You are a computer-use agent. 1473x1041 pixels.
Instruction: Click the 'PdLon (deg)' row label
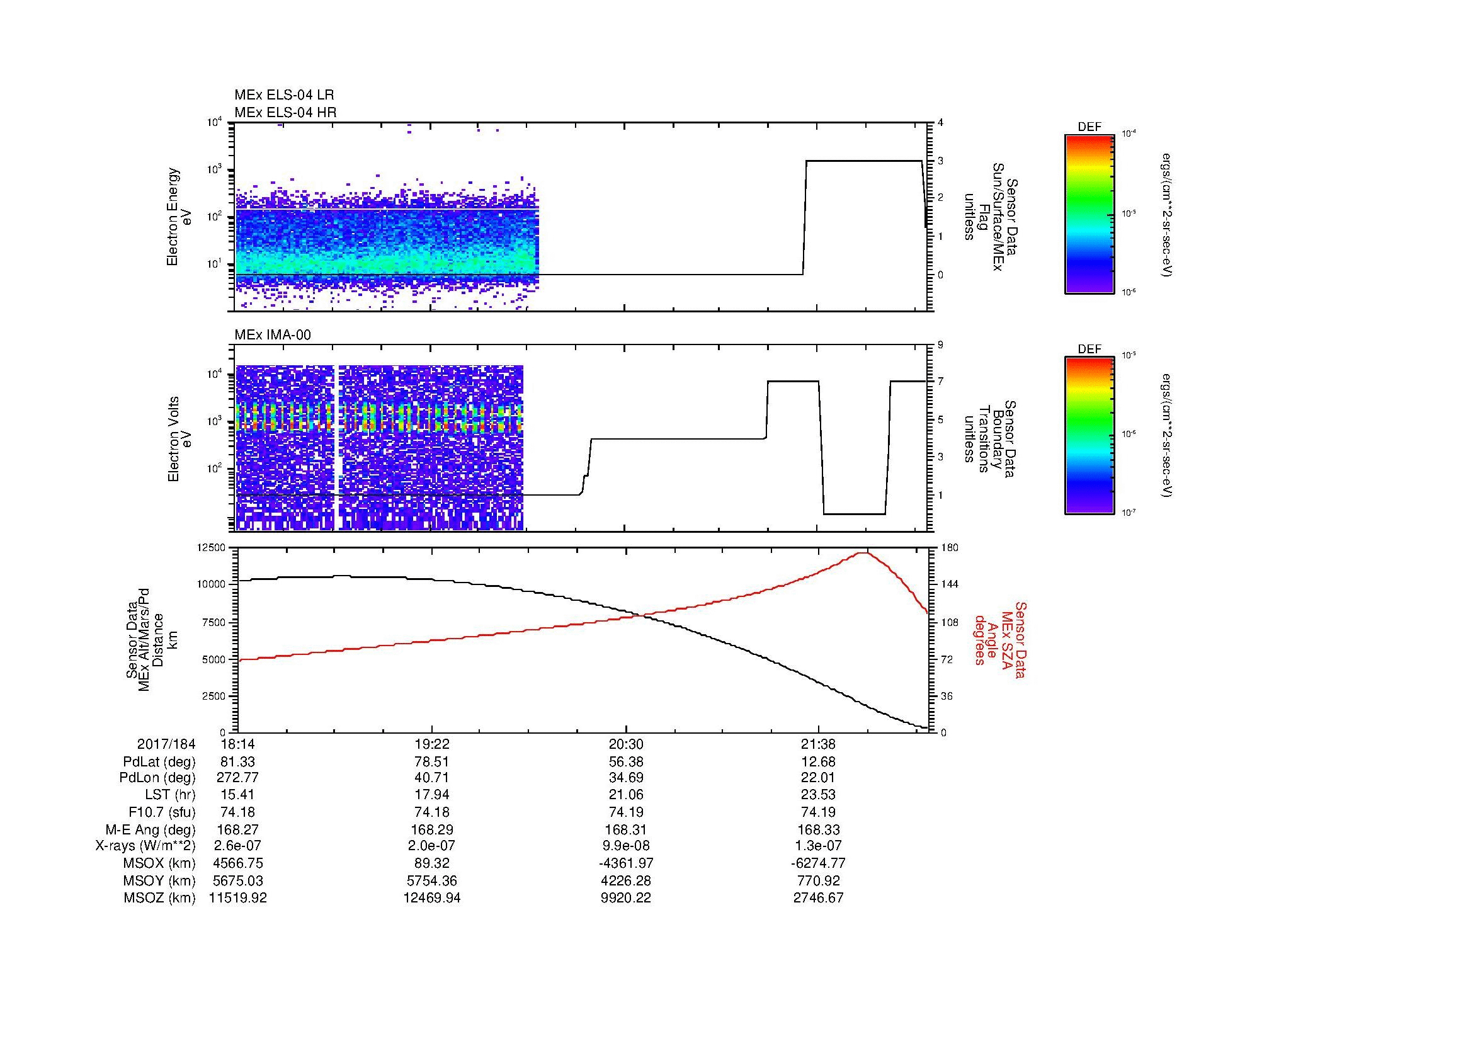(157, 778)
